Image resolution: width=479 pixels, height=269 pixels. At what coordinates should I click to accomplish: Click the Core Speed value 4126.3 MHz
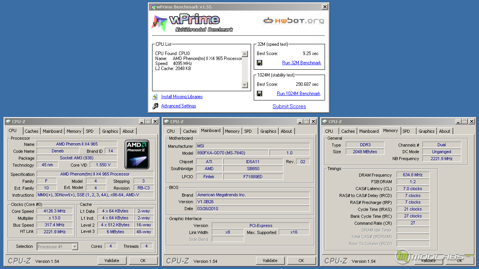55,211
